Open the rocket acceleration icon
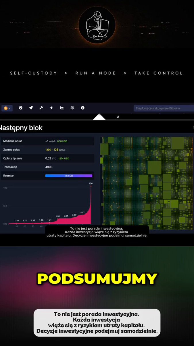 (x=31, y=108)
